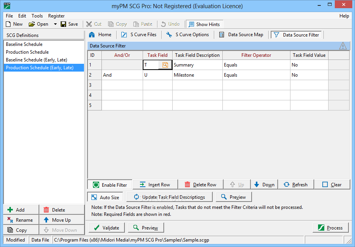Click Update Task Field Descriptions button
The image size is (355, 247).
(x=170, y=197)
